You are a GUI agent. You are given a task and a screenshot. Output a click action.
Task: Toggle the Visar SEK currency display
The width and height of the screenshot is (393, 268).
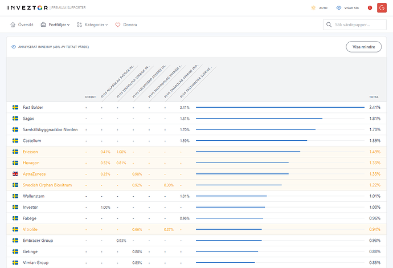(x=347, y=8)
